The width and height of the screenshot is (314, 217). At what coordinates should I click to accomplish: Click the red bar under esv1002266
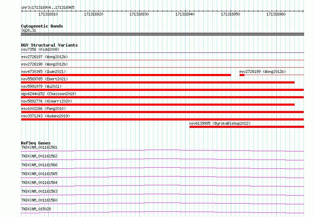[x=162, y=112]
